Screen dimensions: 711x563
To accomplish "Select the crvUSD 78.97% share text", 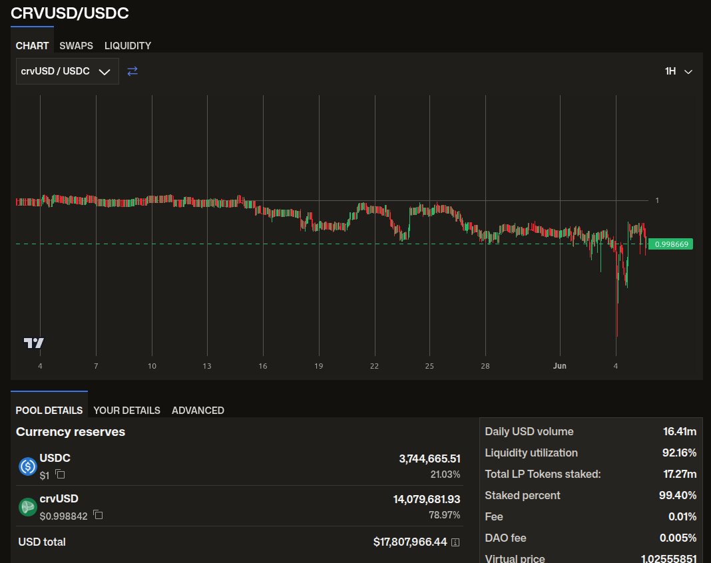I will (445, 515).
